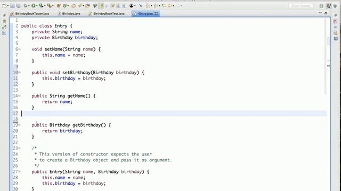Click the Debug bug icon

26,6
